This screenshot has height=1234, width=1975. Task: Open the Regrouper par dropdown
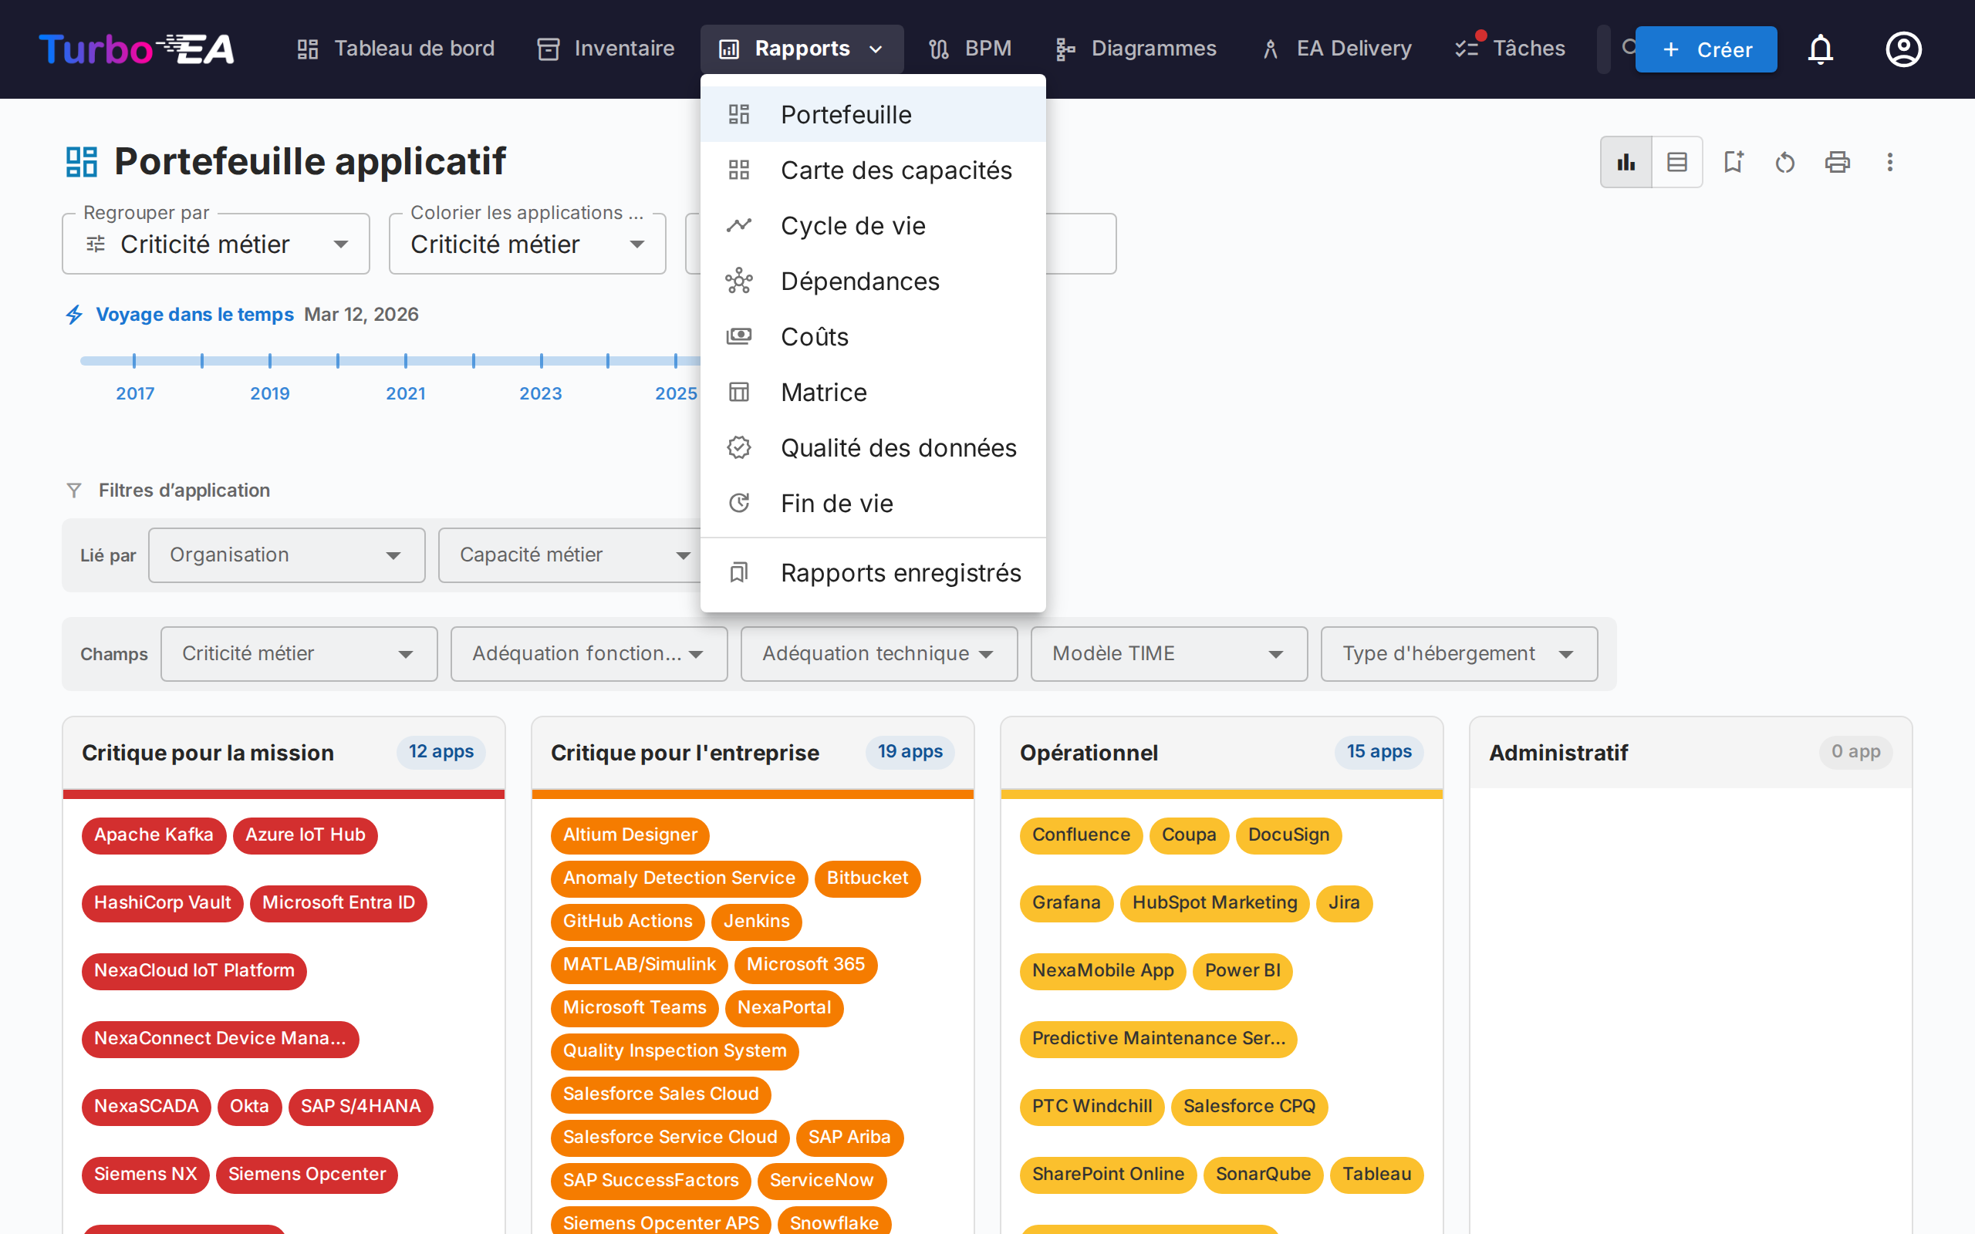pyautogui.click(x=215, y=244)
